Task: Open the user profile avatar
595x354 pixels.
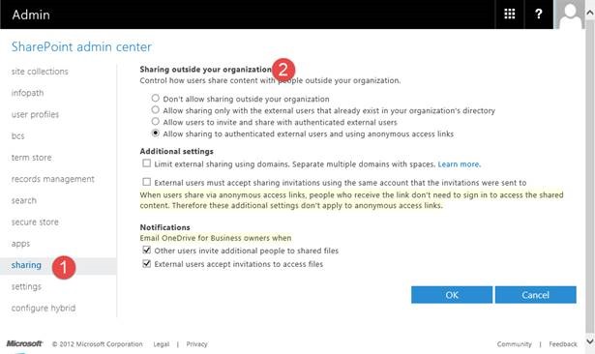Action: click(569, 15)
